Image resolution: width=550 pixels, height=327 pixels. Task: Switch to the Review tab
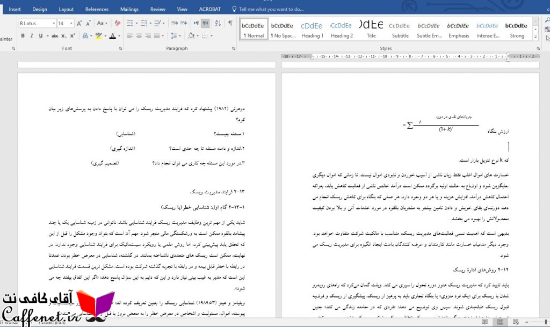(x=158, y=9)
